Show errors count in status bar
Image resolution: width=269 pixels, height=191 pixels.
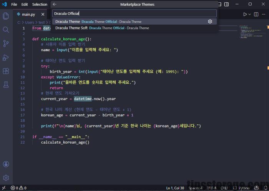14,188
